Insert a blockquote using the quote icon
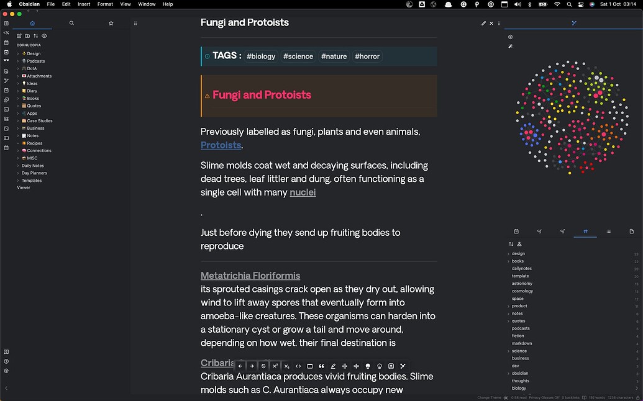This screenshot has height=401, width=643. (321, 366)
